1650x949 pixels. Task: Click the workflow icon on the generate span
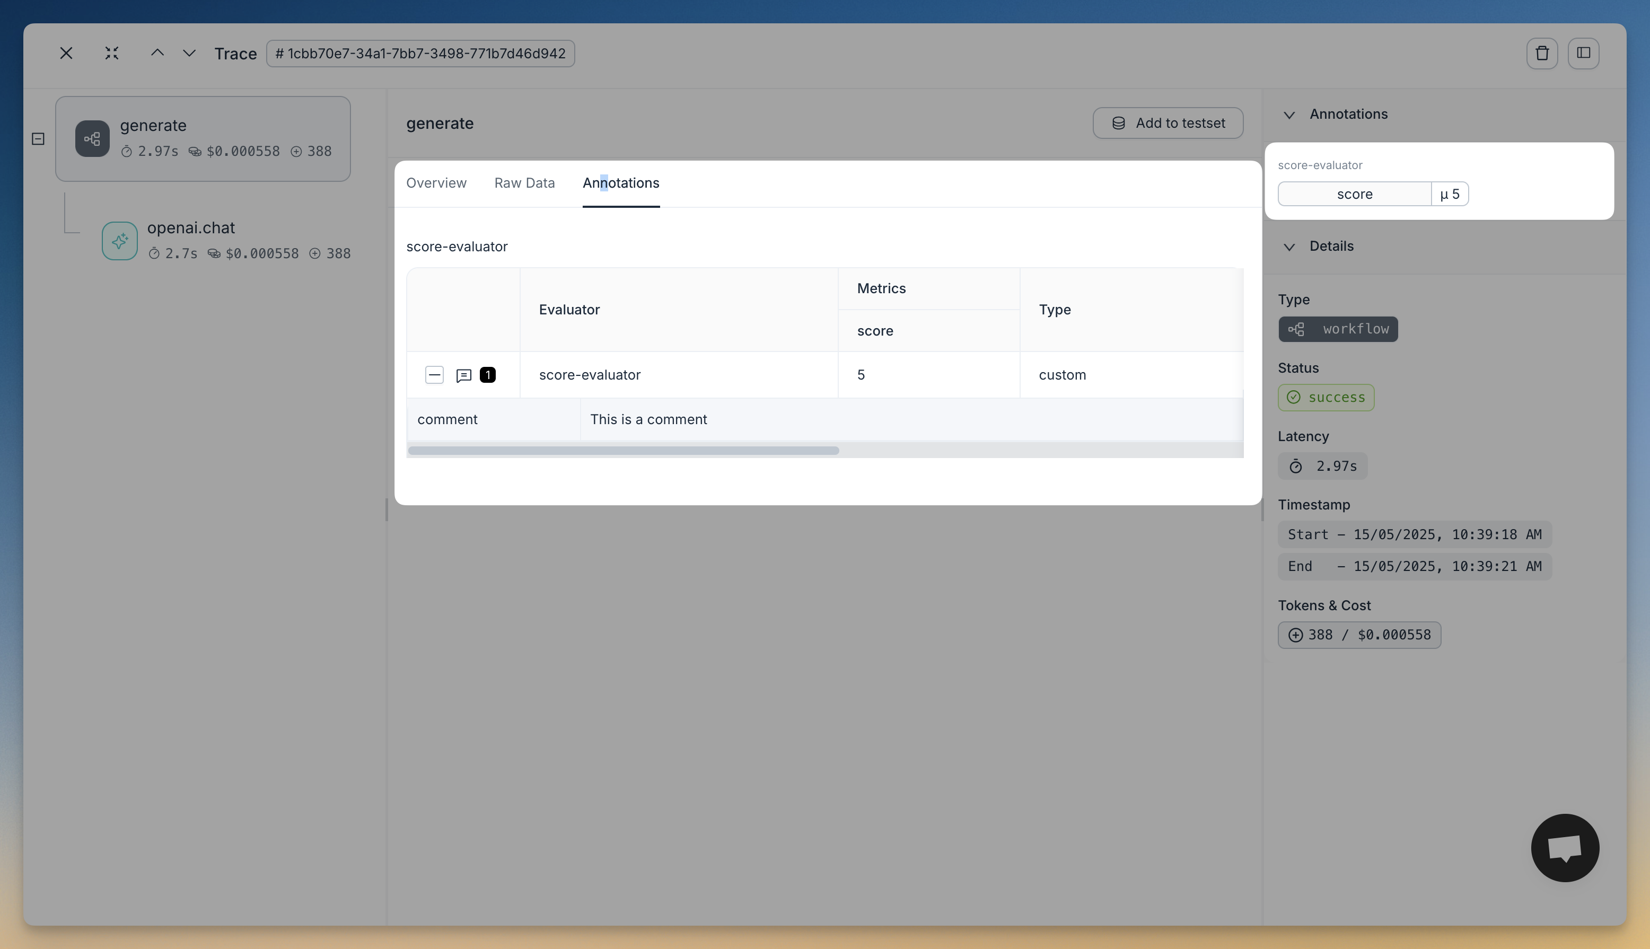(x=92, y=138)
